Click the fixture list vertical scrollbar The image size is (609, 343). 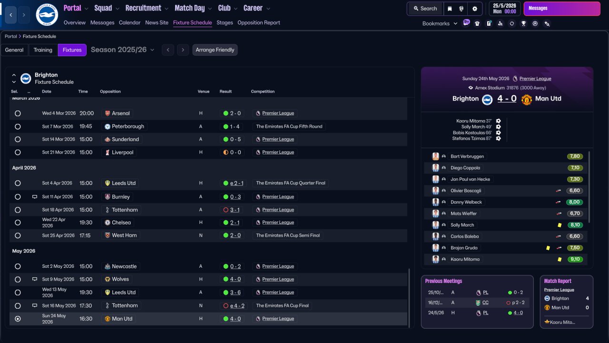point(409,297)
